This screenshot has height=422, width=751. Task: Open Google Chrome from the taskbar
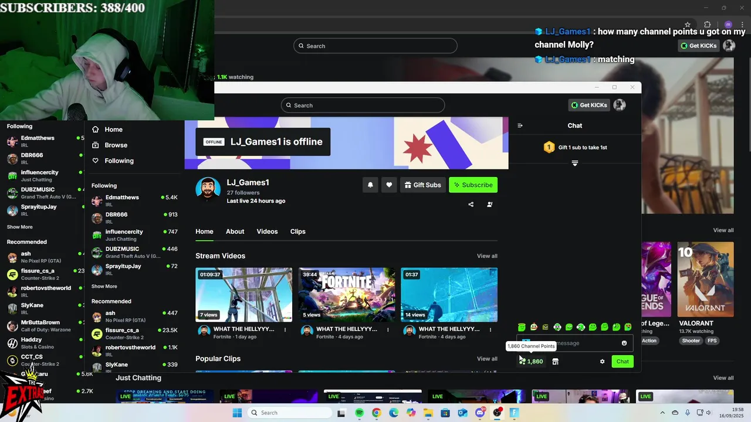(376, 413)
